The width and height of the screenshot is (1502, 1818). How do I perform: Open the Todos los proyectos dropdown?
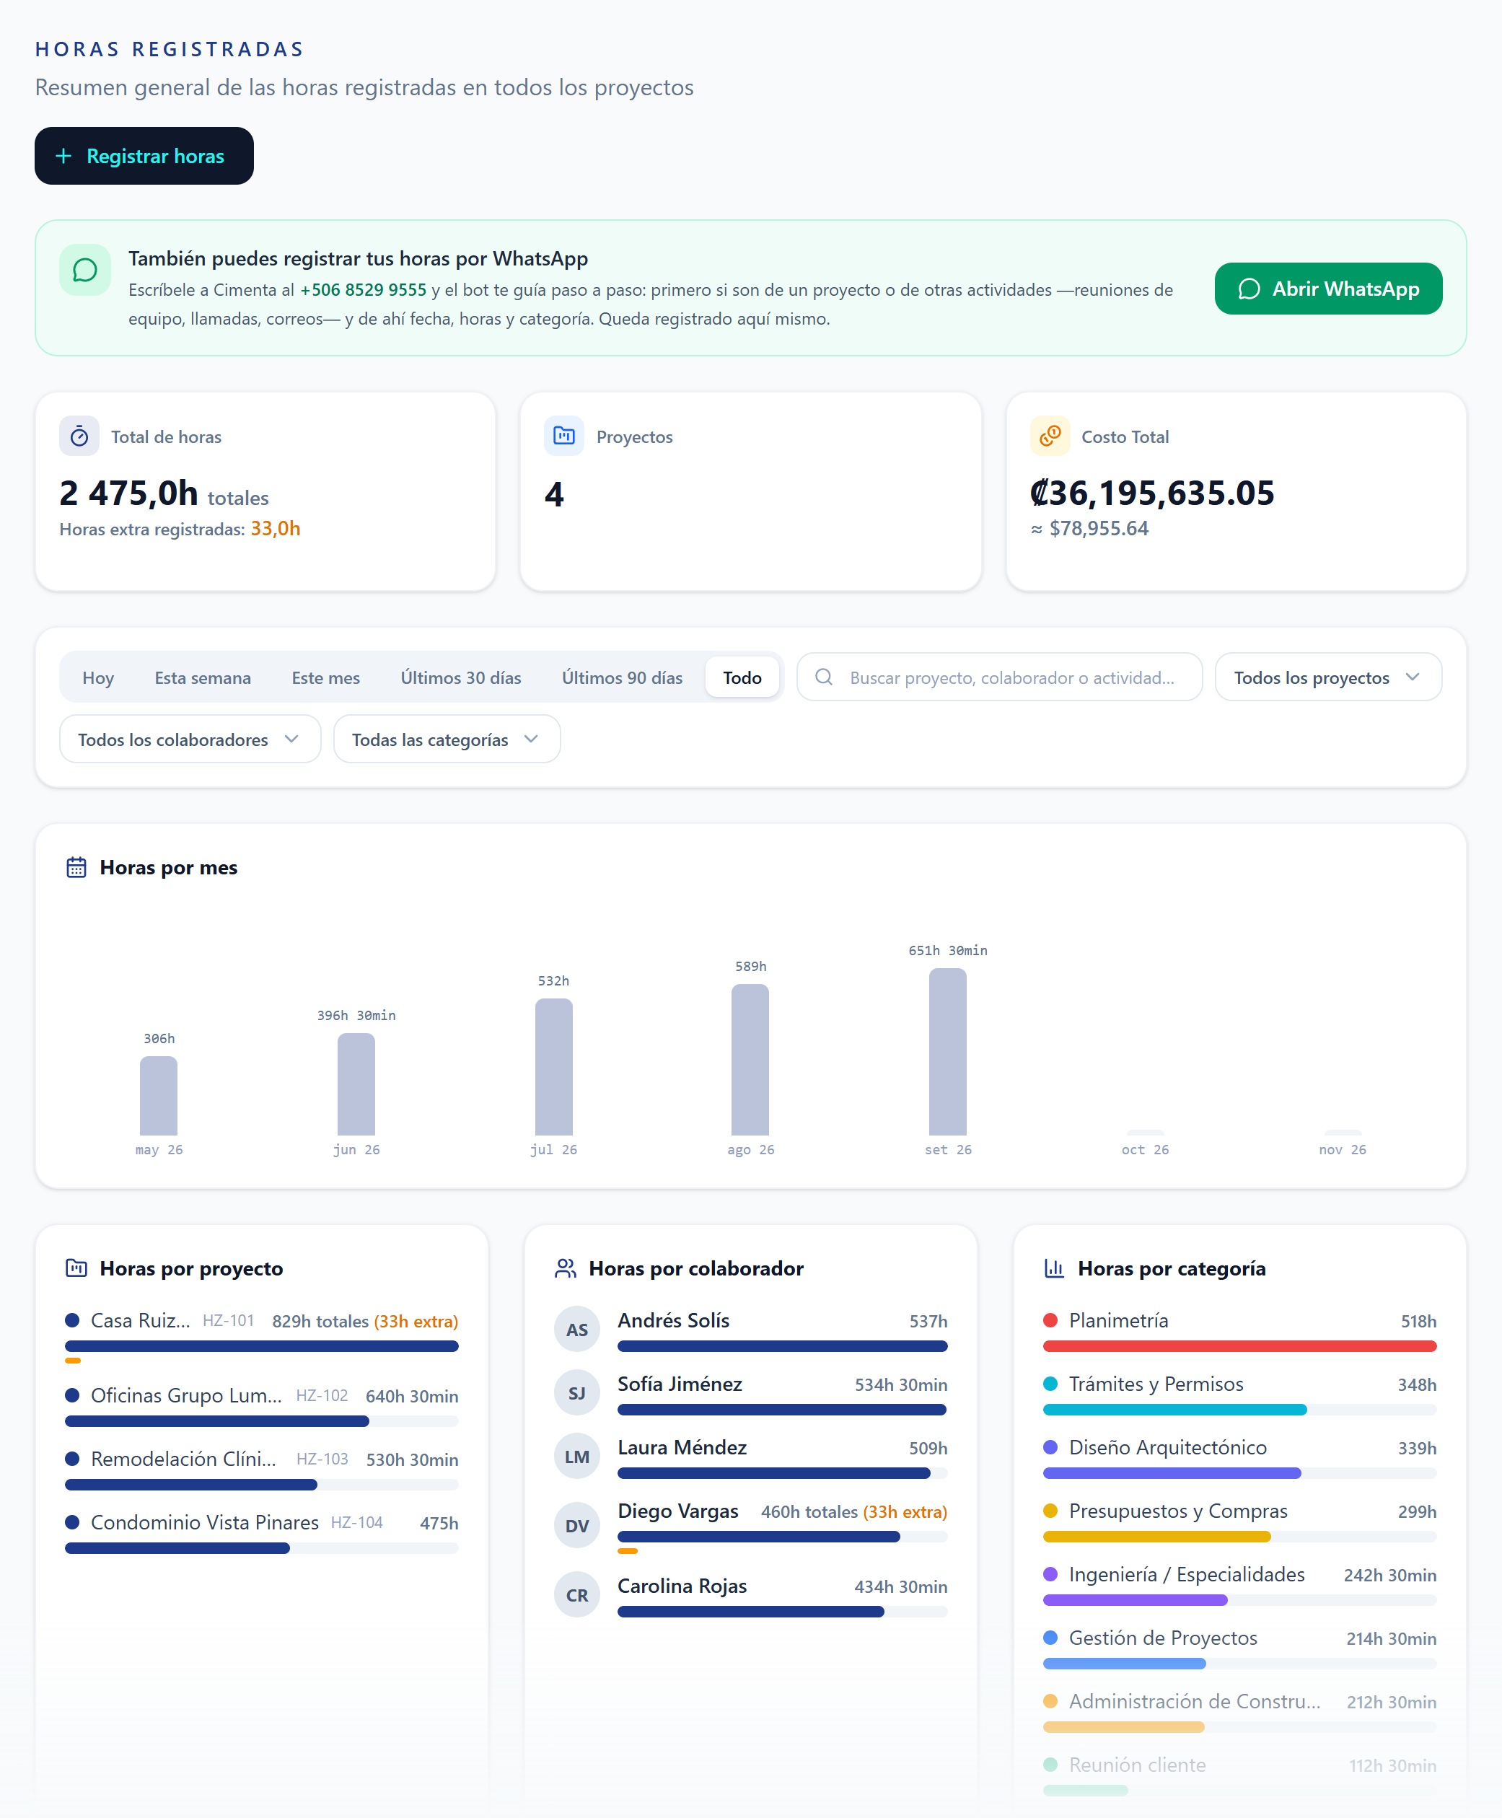(x=1327, y=677)
